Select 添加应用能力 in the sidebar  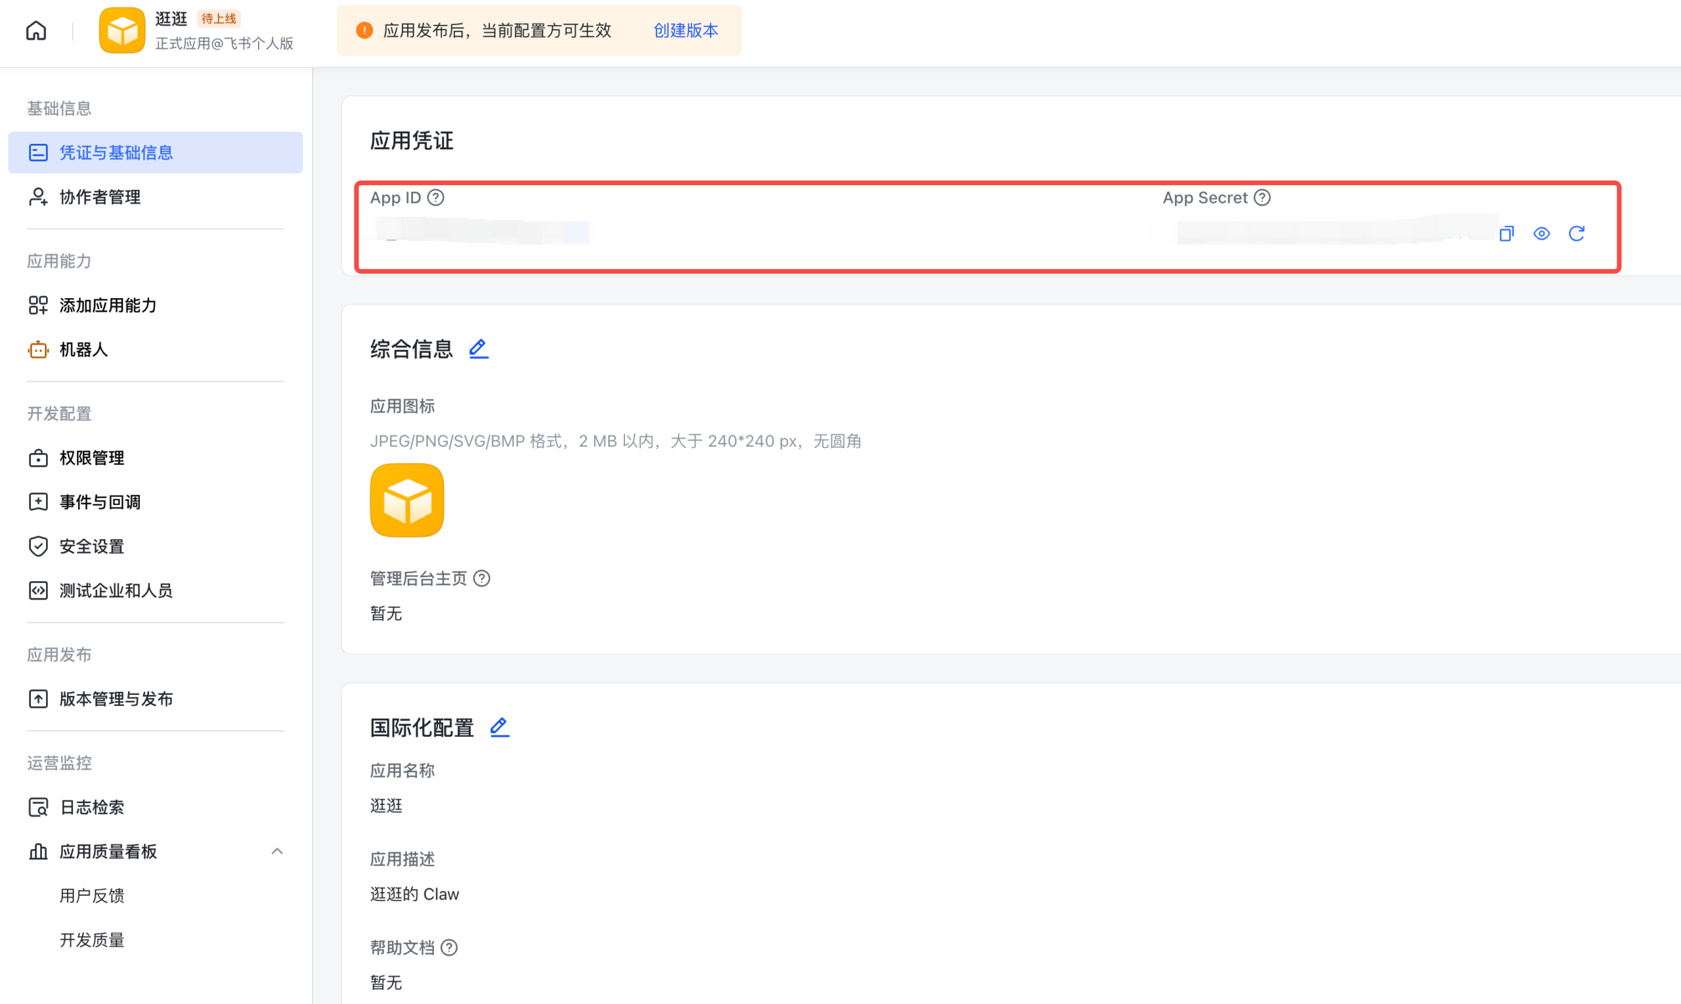coord(108,305)
